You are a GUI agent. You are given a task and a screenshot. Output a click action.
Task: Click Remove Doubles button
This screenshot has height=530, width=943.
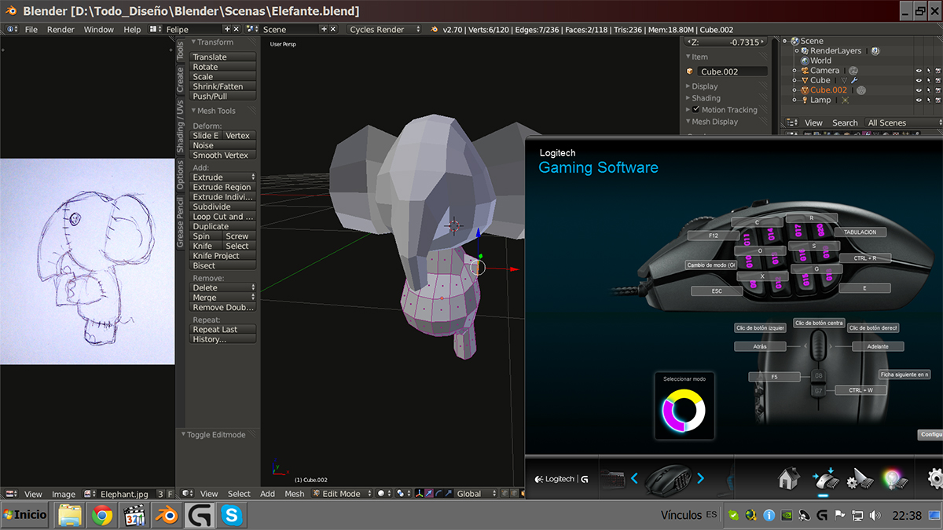(x=224, y=308)
